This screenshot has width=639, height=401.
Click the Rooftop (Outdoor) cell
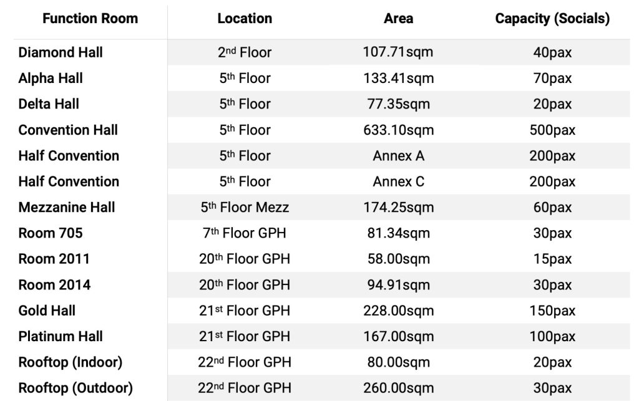pyautogui.click(x=76, y=388)
